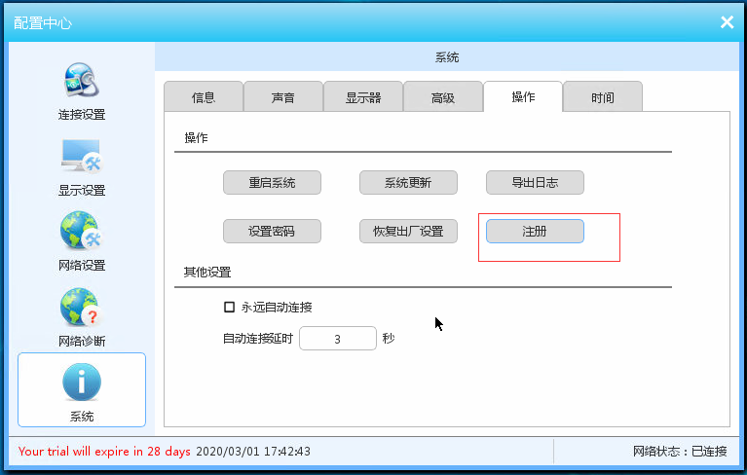Switch to the 信息 tab
The height and width of the screenshot is (475, 747).
[204, 97]
